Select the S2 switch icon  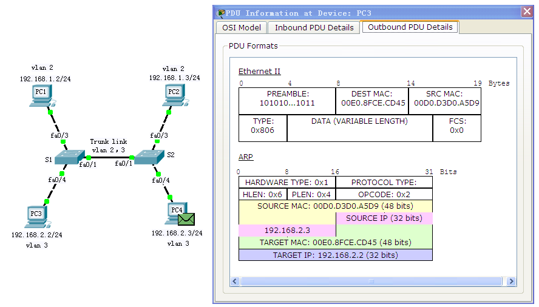(146, 157)
